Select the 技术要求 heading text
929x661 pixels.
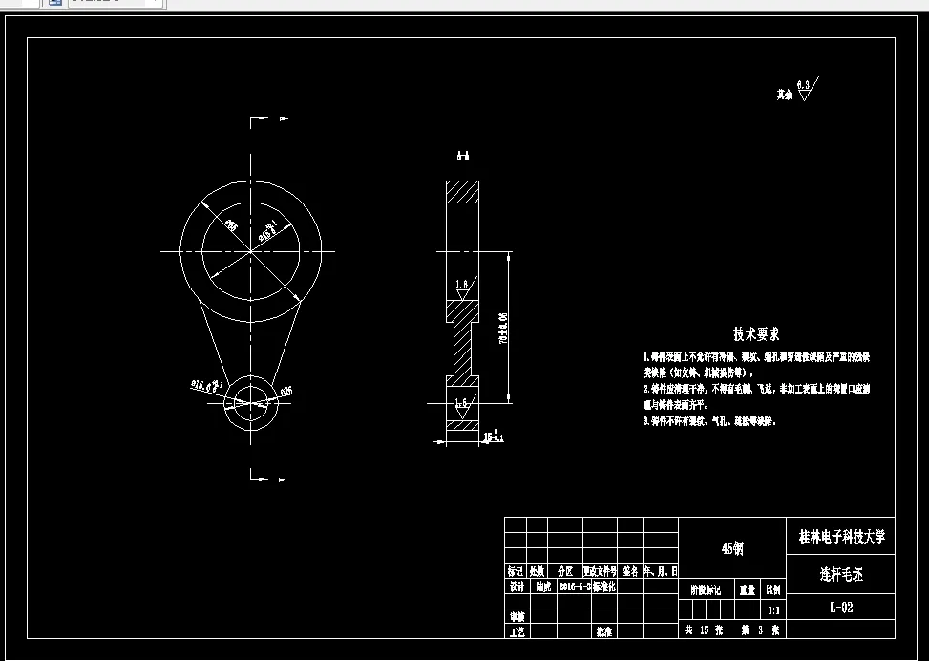[x=756, y=333]
